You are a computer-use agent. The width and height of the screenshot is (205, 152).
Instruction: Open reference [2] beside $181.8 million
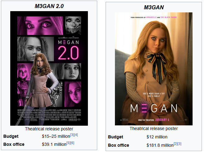pos(175,144)
